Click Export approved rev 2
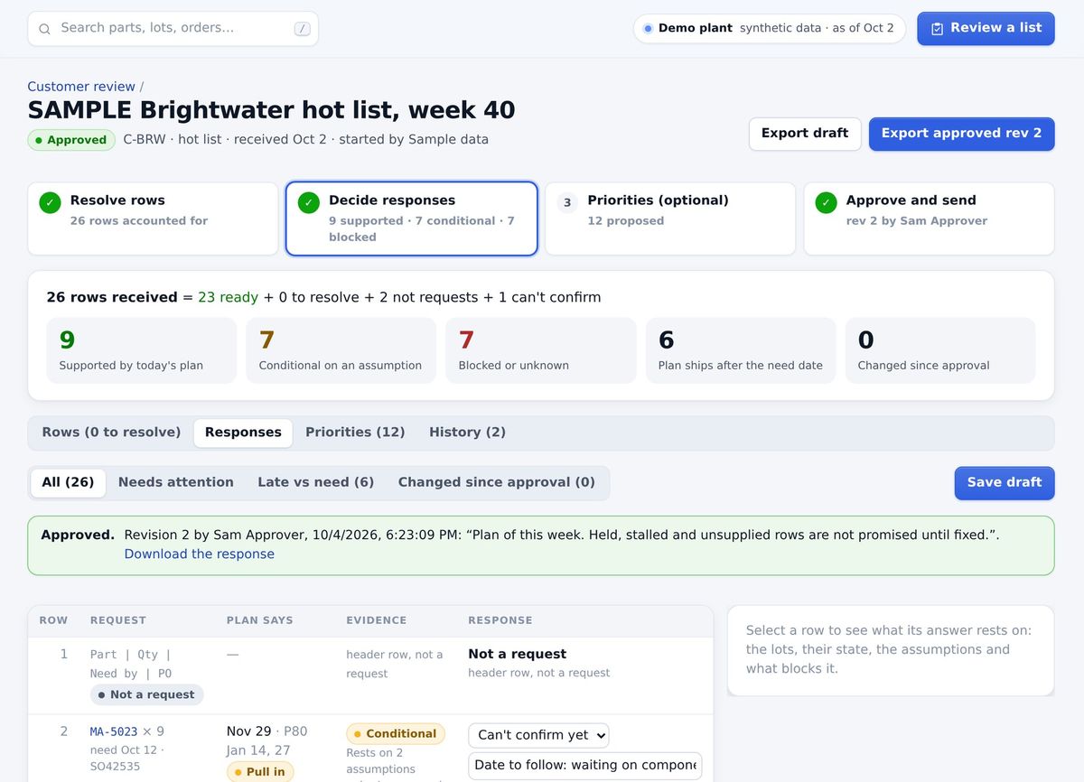This screenshot has width=1084, height=782. pos(961,134)
